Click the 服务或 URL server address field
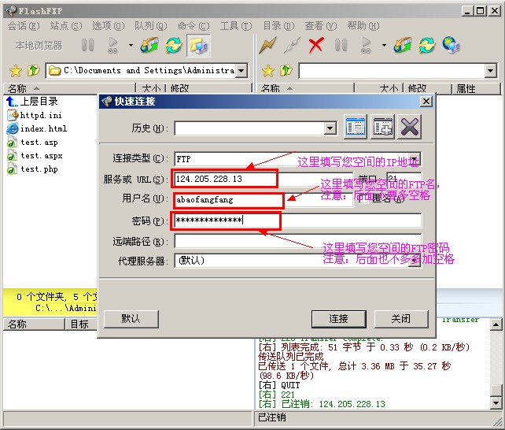 [x=224, y=180]
